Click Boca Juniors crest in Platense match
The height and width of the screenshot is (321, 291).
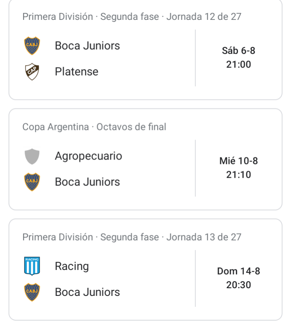32,46
